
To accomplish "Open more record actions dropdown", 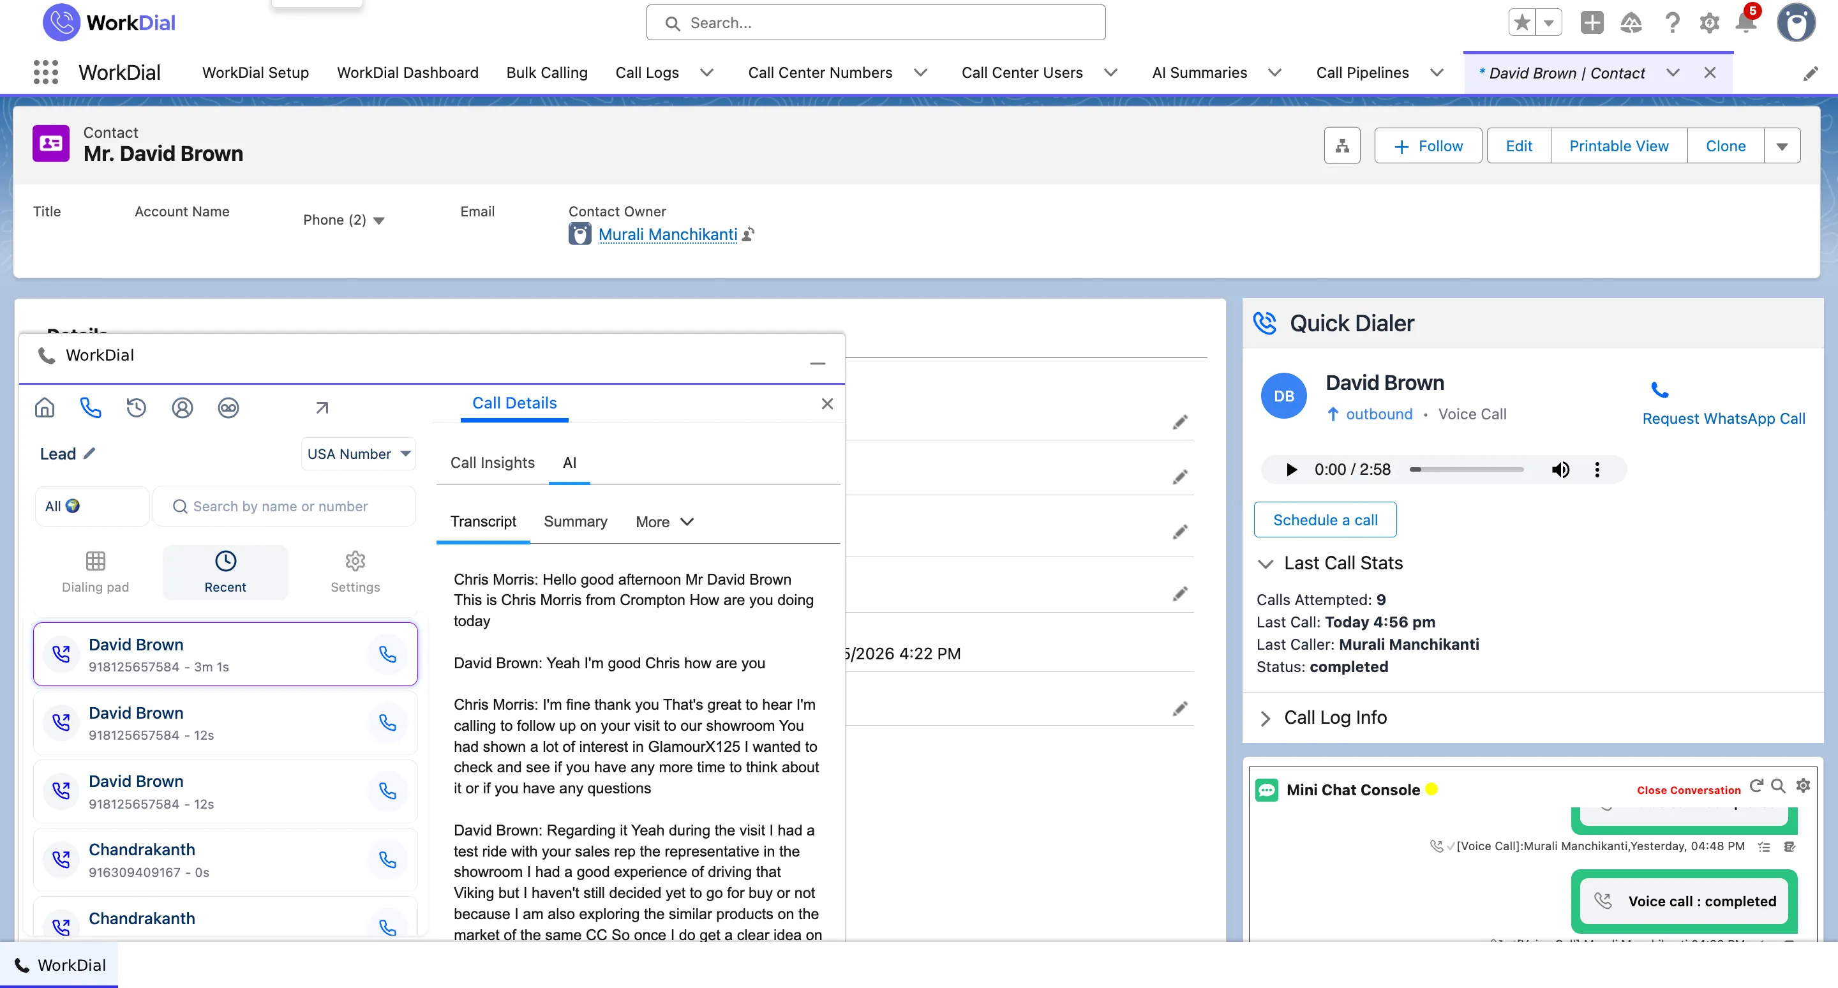I will click(x=1782, y=146).
